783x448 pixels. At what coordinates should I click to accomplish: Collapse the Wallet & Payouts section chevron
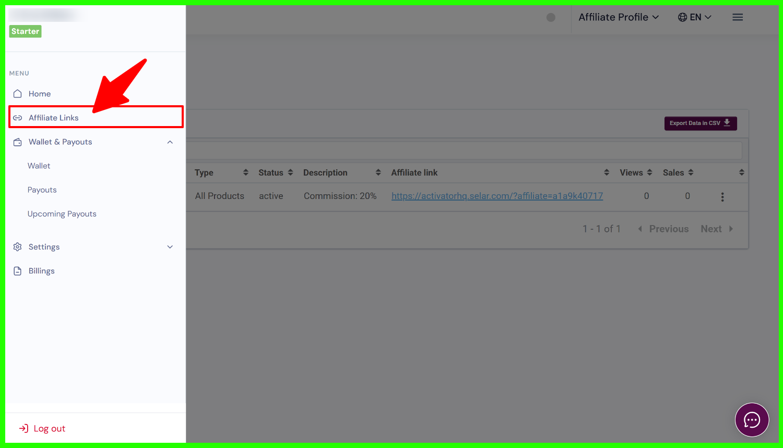coord(170,142)
